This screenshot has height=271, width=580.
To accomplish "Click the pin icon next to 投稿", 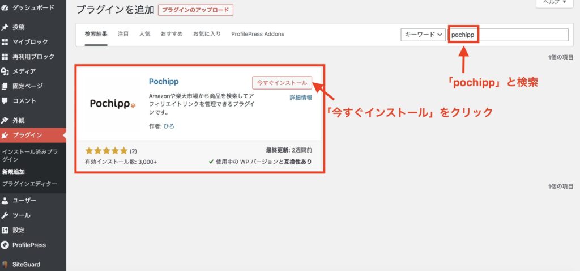I will 5,27.
